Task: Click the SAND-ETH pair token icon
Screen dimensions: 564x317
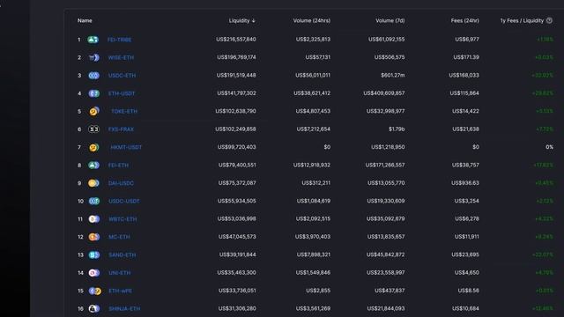Action: (94, 254)
